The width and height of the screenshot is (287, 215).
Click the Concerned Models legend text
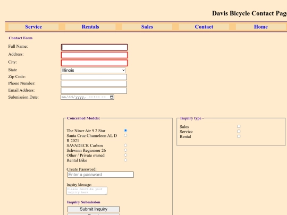83,118
